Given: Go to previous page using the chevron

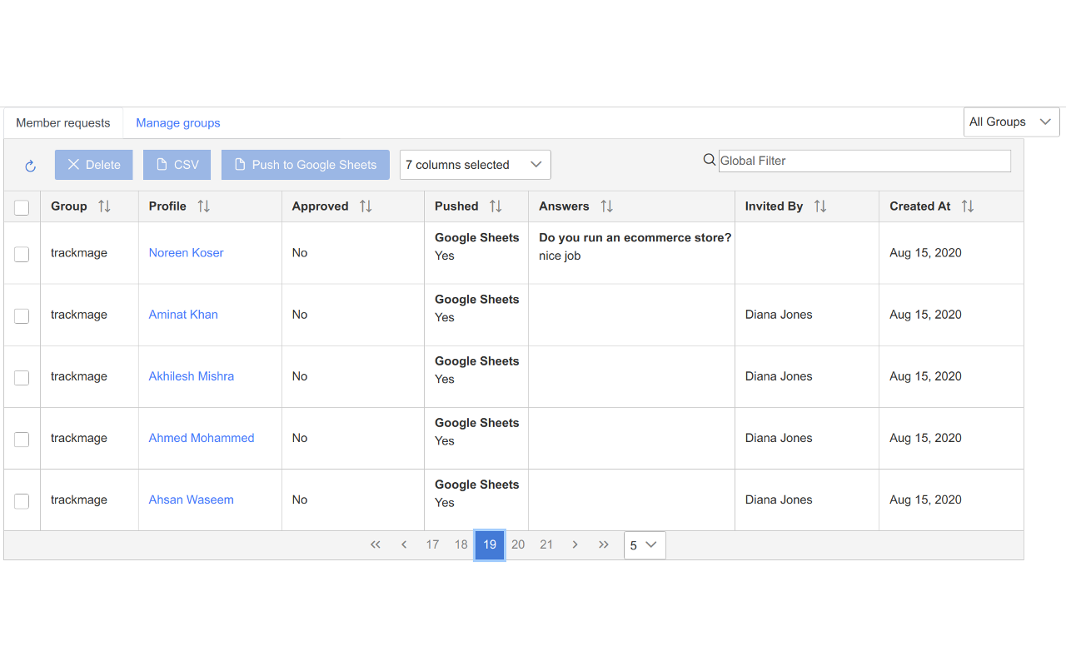Looking at the screenshot, I should 404,544.
